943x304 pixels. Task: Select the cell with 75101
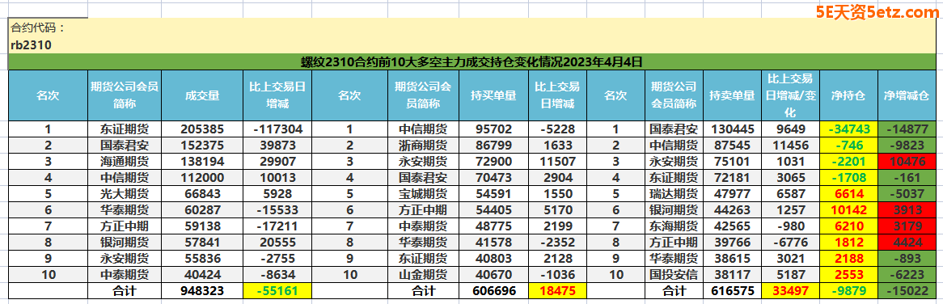point(731,162)
